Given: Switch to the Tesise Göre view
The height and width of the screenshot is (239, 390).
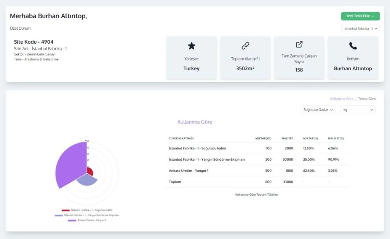Looking at the screenshot, I should point(367,99).
